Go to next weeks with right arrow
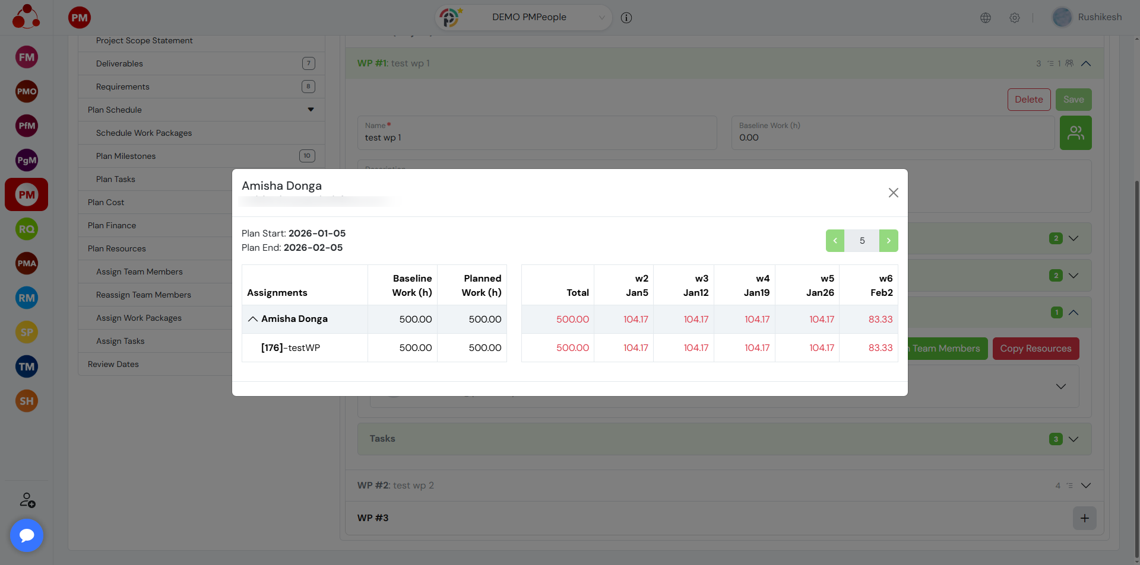The image size is (1140, 565). 888,241
